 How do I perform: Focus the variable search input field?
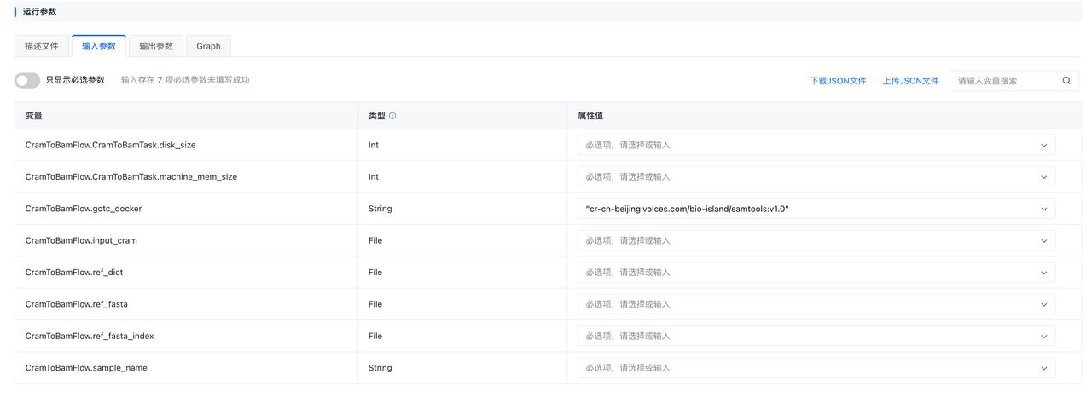pos(1005,81)
